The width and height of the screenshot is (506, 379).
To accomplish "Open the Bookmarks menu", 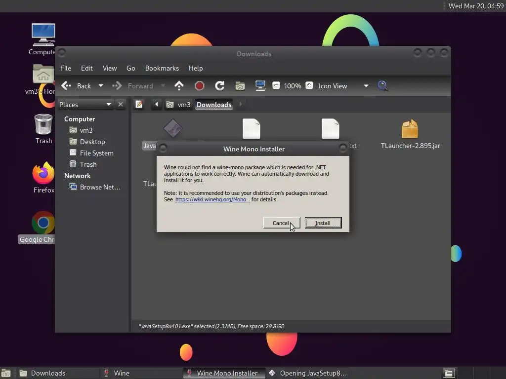I will [162, 68].
